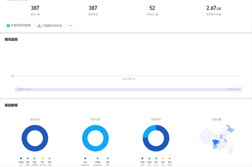Screen dimensions: 252x167
Task: Open the three-dot more options menu
Action: click(x=70, y=26)
